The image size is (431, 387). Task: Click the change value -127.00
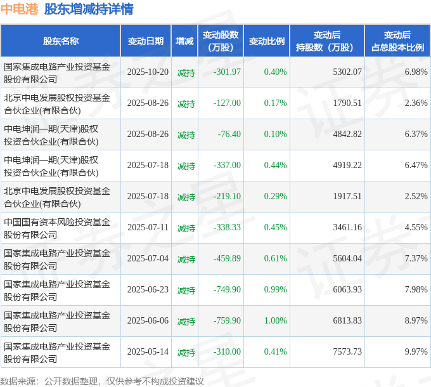tap(227, 103)
